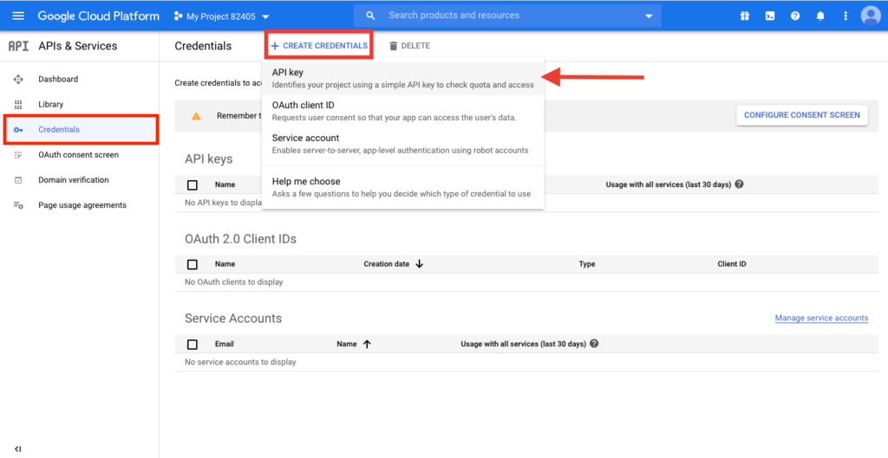Click the Domain verification checkbox icon
This screenshot has height=458, width=888.
(18, 180)
